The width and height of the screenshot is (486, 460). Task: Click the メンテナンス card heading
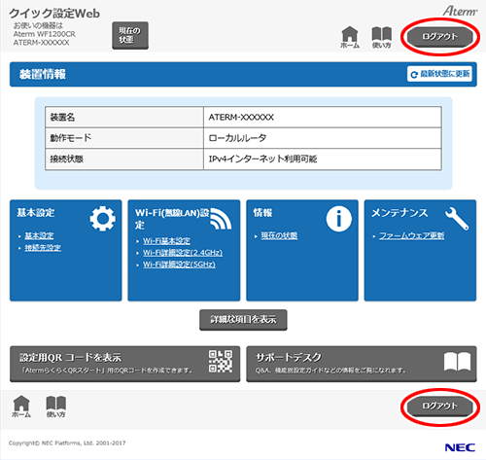(399, 213)
